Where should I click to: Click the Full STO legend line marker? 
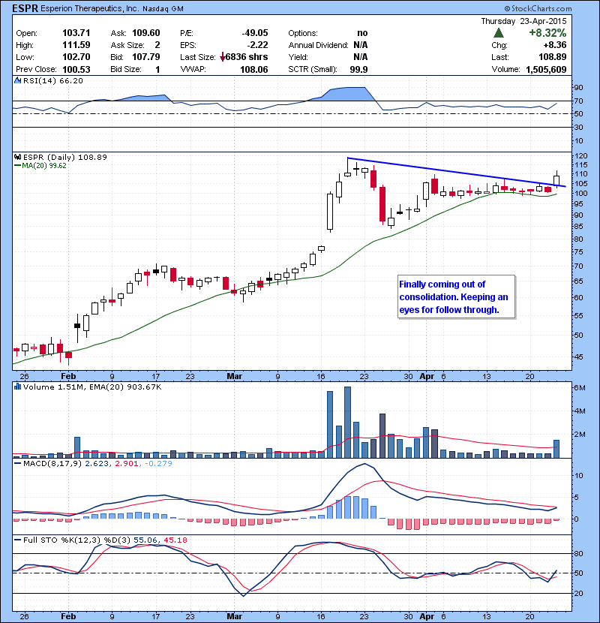17,540
